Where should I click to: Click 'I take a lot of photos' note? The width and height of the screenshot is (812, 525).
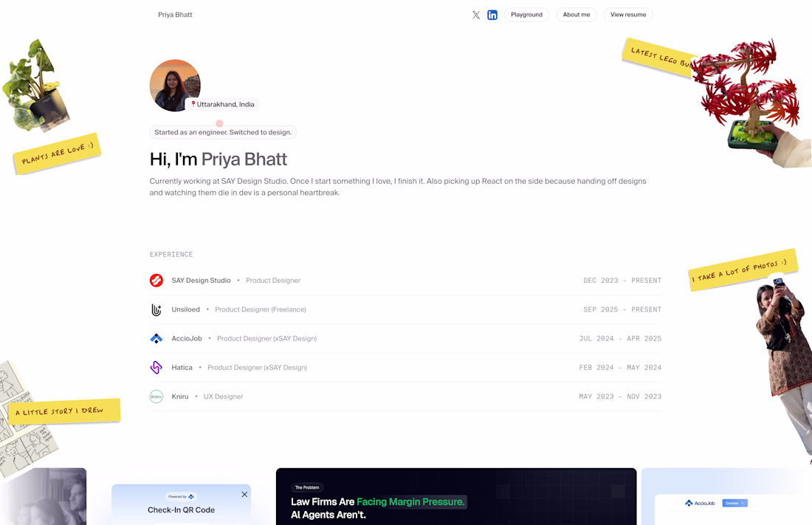(x=743, y=270)
